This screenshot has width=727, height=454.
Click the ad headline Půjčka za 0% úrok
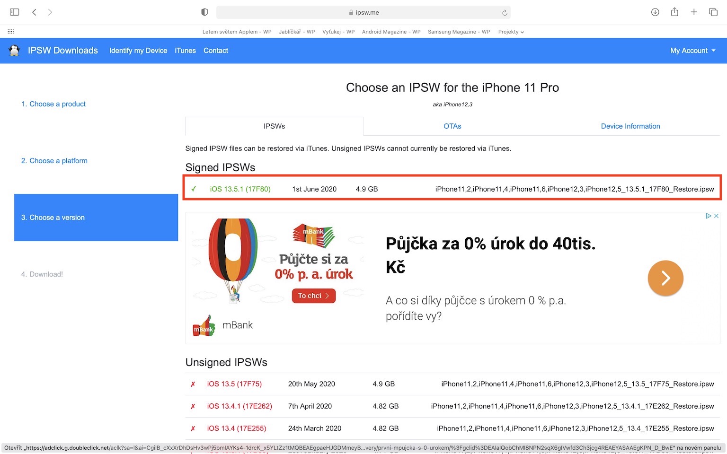[x=491, y=255]
